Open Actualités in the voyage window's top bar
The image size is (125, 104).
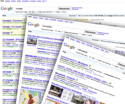(x=25, y=1)
